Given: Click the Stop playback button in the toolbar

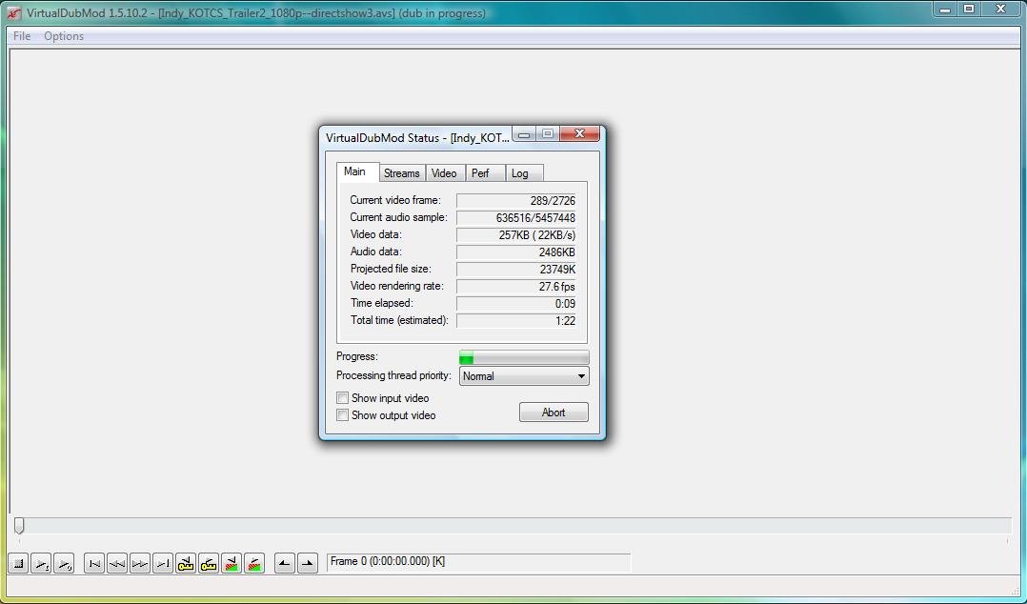Looking at the screenshot, I should pyautogui.click(x=18, y=563).
